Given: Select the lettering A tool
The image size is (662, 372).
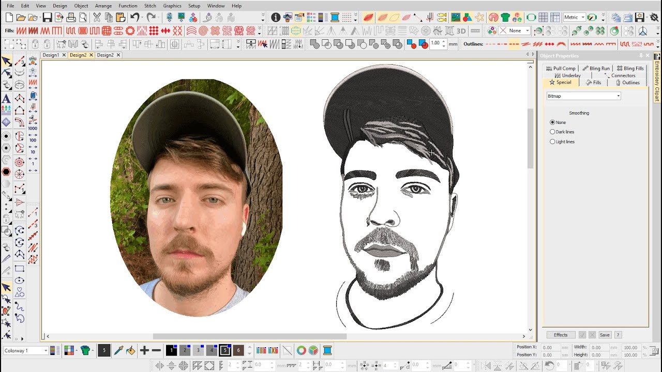Looking at the screenshot, I should click(x=6, y=98).
